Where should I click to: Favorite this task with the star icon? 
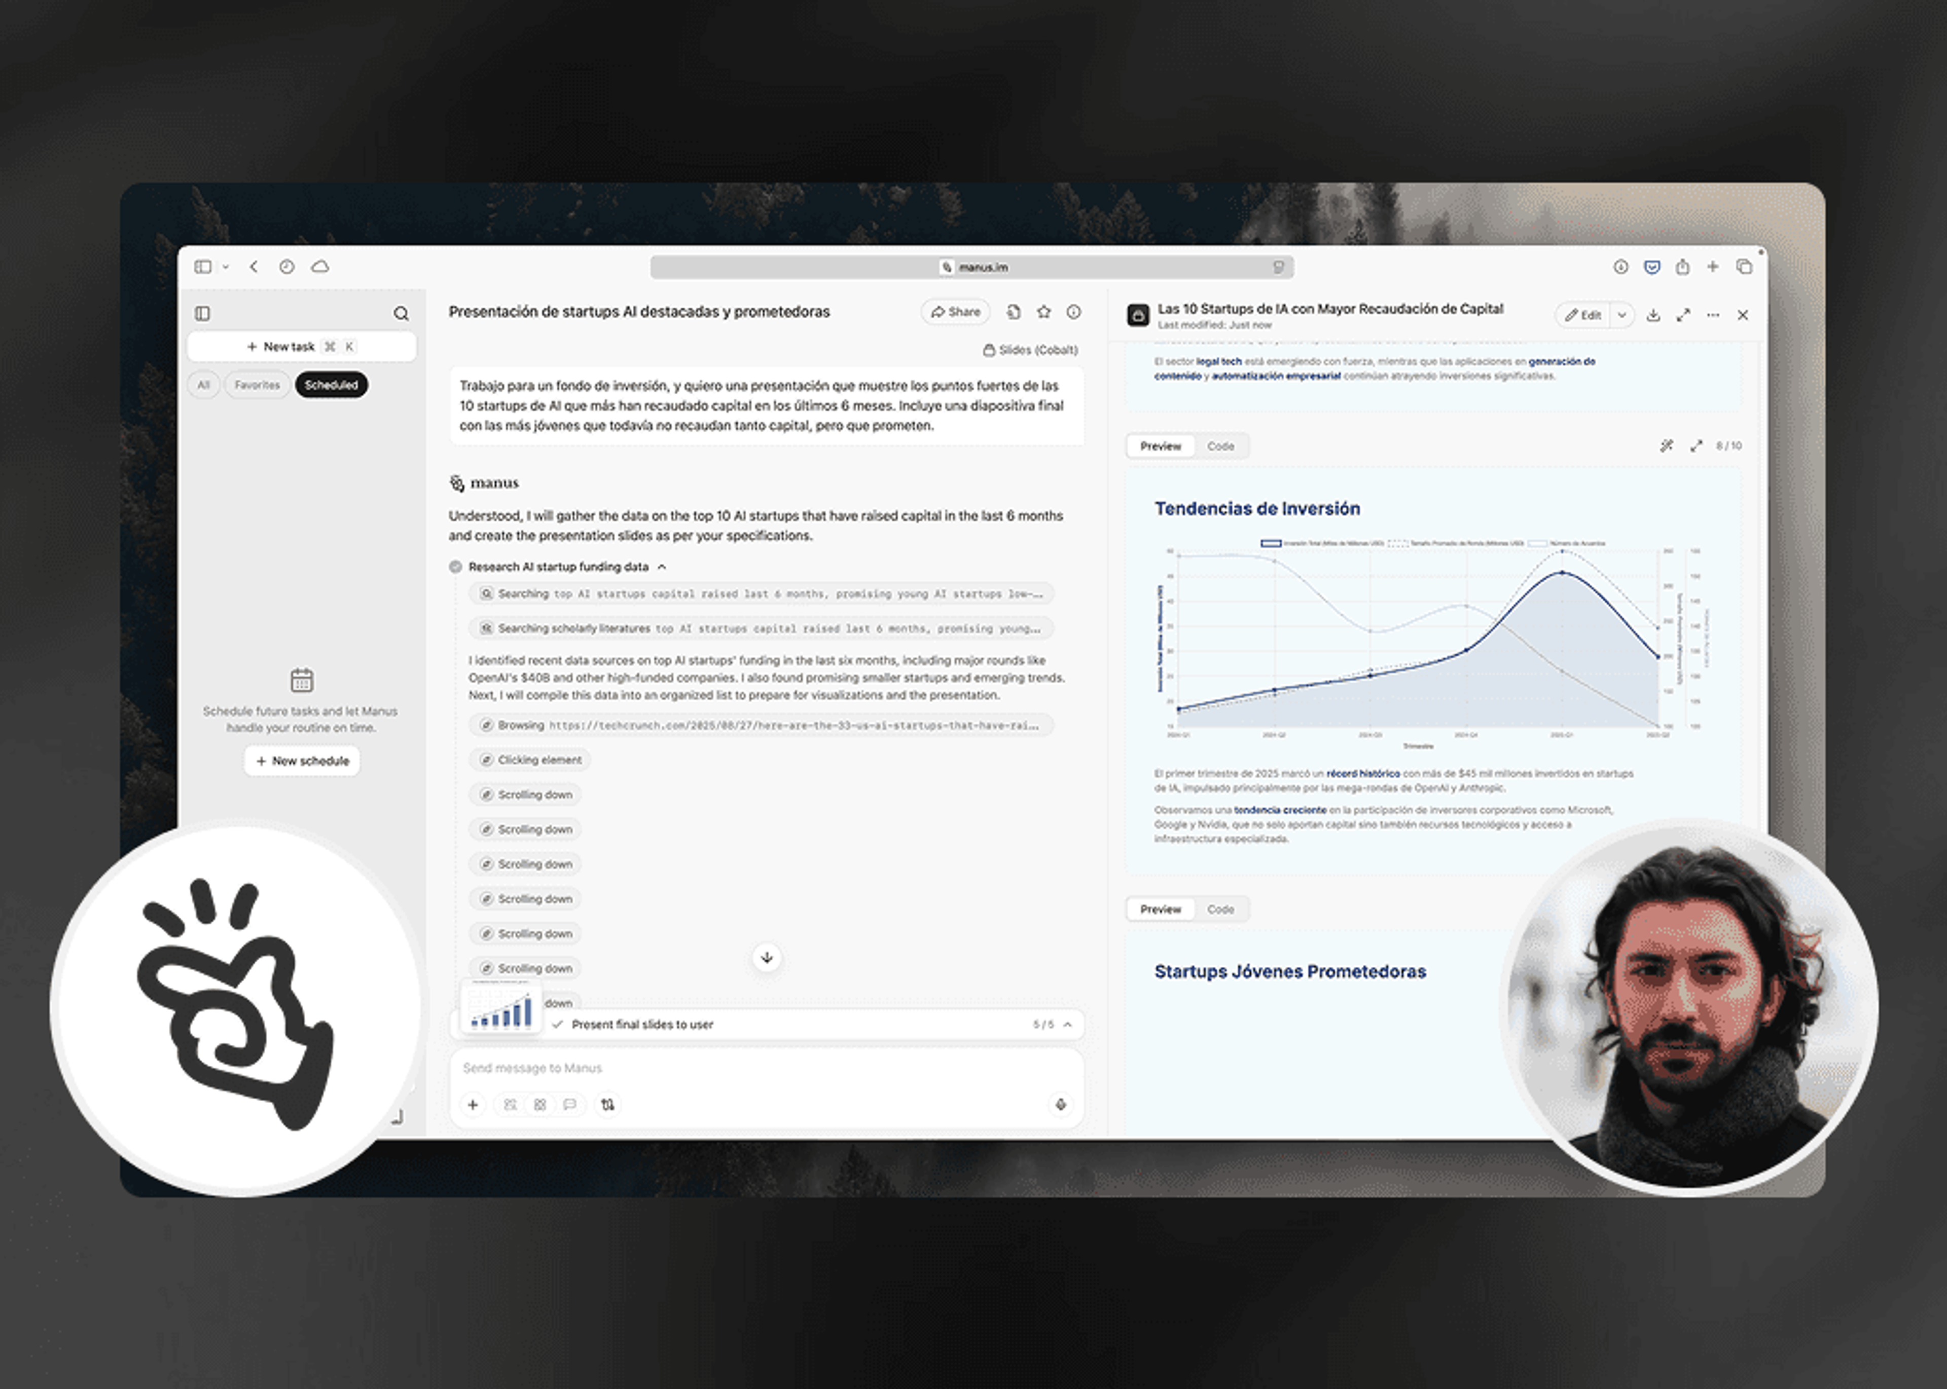pos(1043,311)
